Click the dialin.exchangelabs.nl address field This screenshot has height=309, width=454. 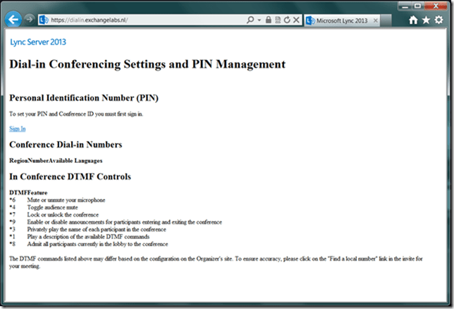pyautogui.click(x=141, y=20)
